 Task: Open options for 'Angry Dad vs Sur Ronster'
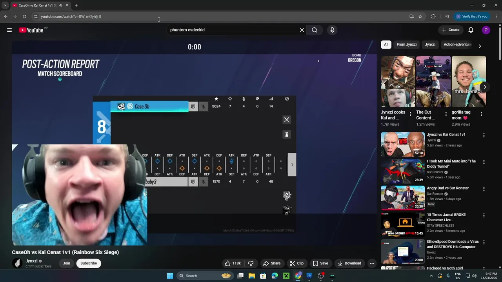484,189
